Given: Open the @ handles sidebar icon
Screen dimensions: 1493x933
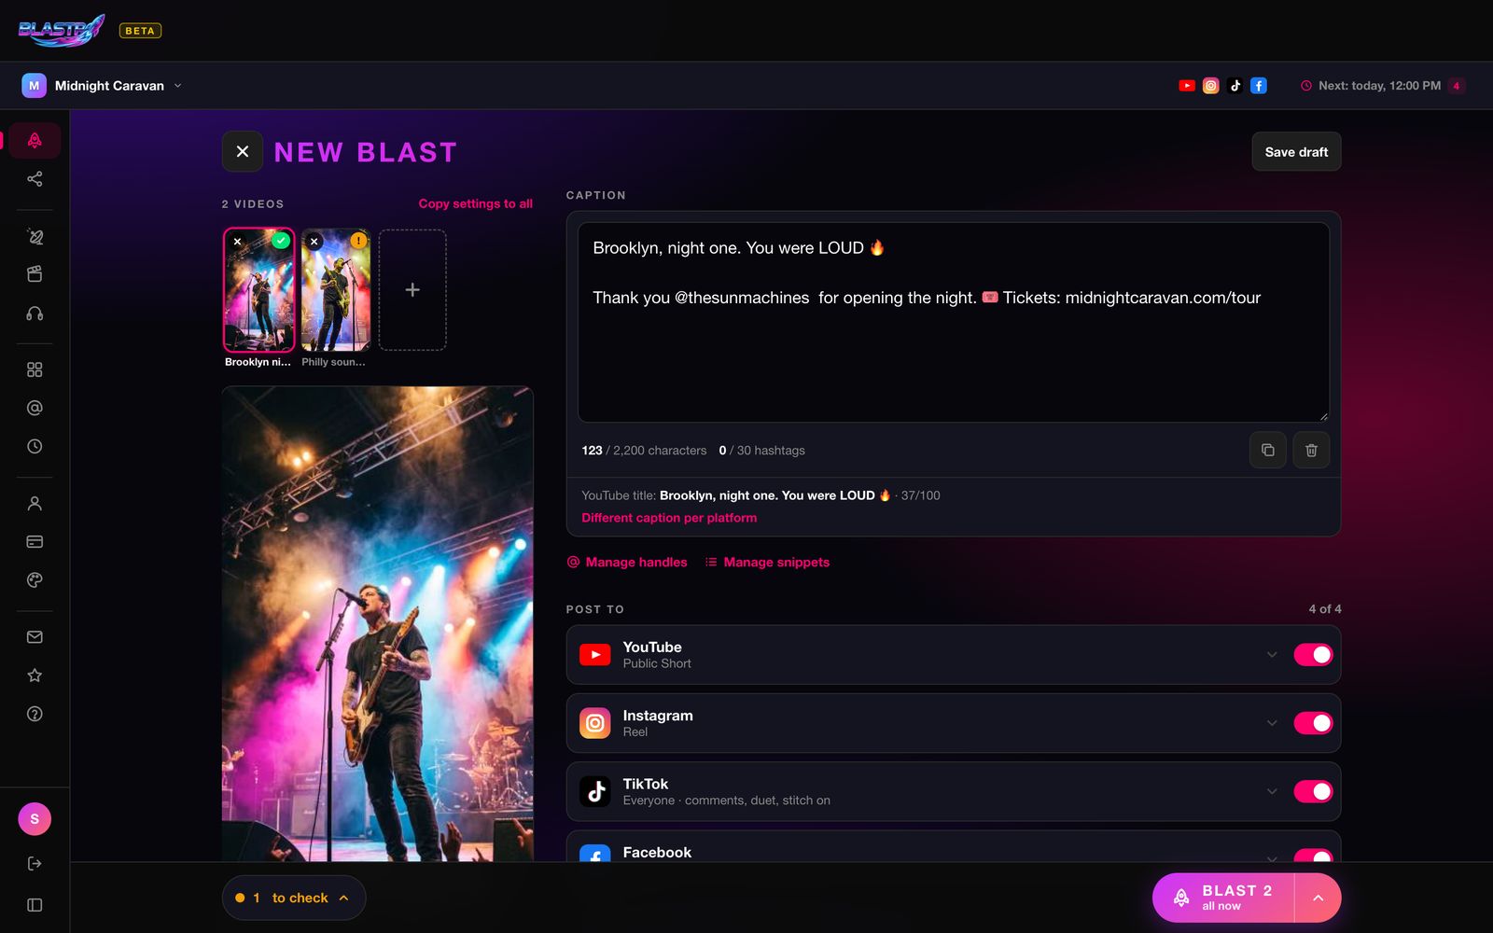Looking at the screenshot, I should coord(35,408).
